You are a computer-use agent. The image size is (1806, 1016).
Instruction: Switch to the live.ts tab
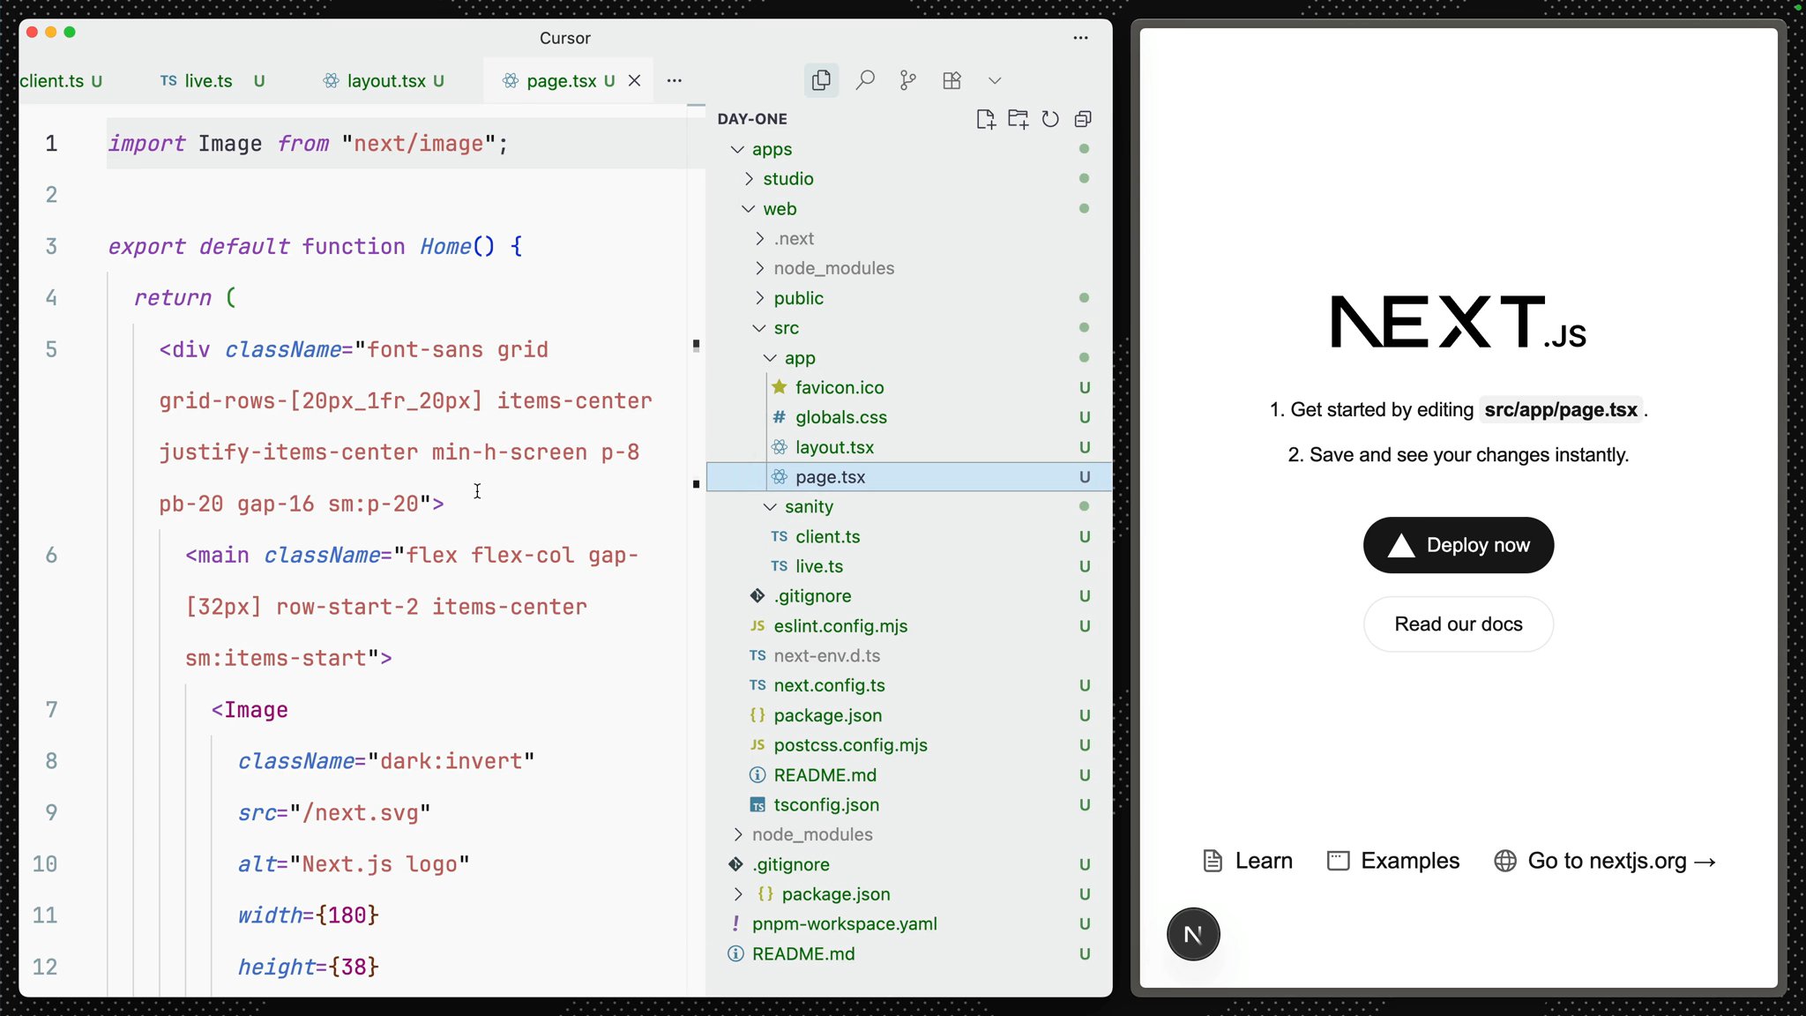[212, 80]
